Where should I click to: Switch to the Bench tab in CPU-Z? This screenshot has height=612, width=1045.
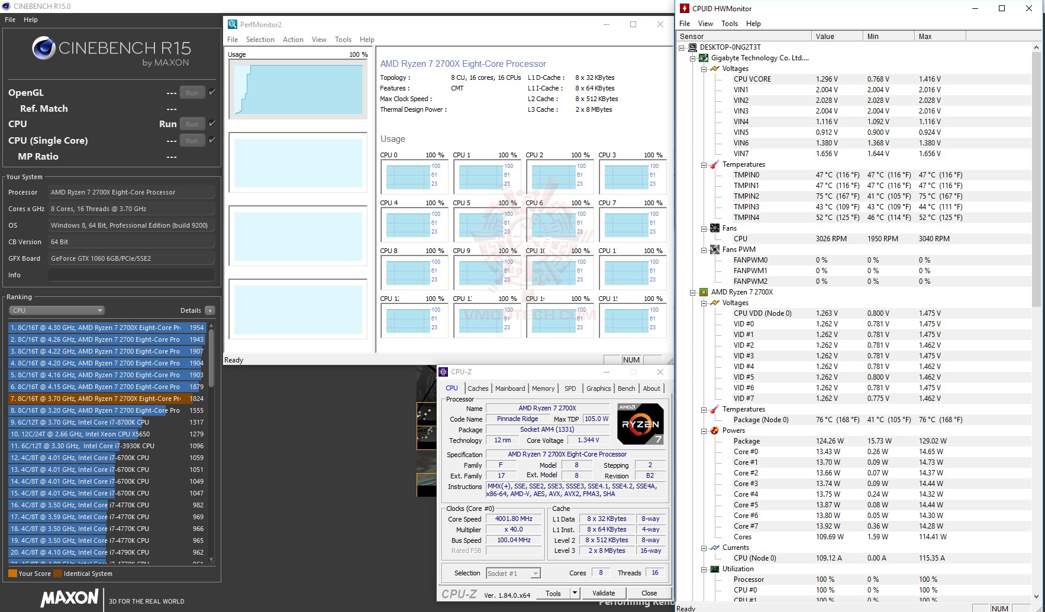click(626, 388)
